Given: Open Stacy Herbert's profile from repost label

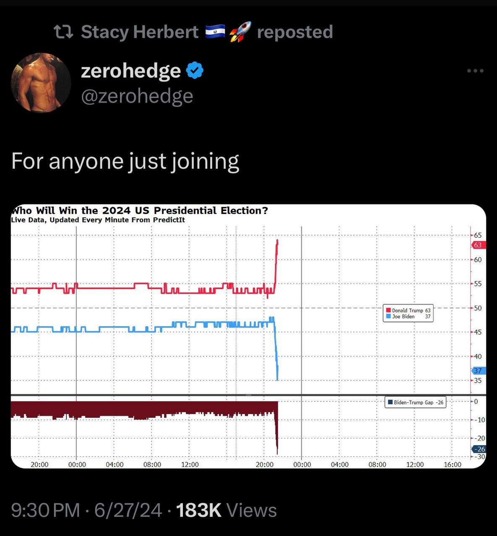Looking at the screenshot, I should tap(140, 32).
